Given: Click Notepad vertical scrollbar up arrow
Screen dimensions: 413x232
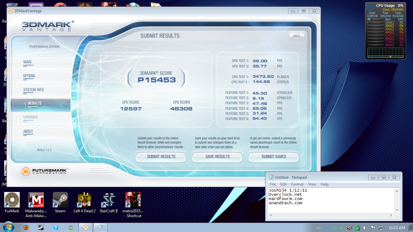Looking at the screenshot, I should pos(397,191).
